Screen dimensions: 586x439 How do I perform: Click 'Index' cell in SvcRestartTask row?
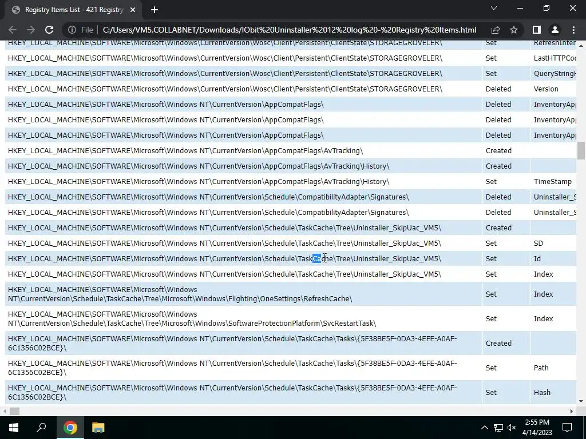543,318
